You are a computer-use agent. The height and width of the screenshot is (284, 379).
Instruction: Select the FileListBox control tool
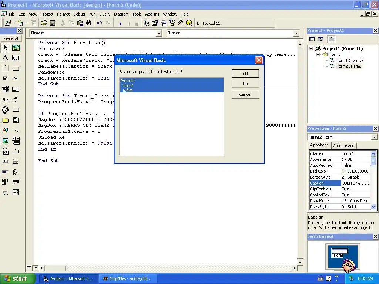pyautogui.click(x=16, y=120)
